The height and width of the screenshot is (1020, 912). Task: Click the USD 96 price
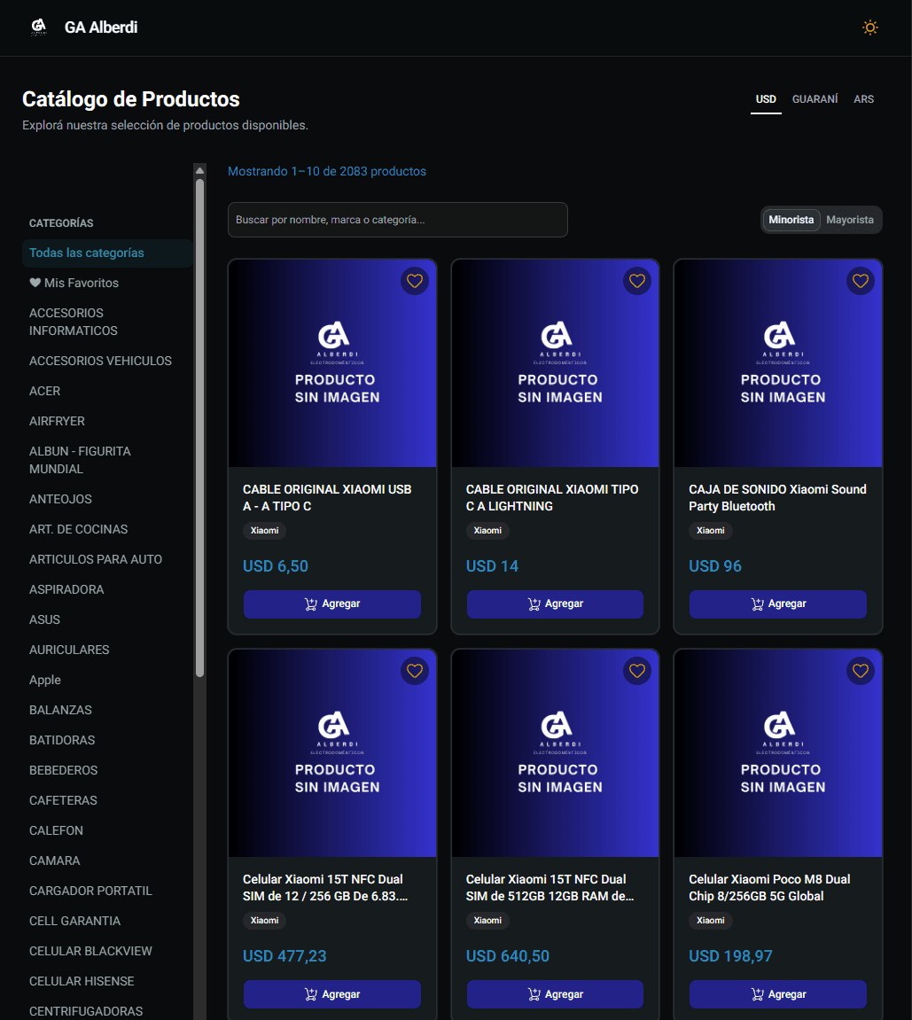pyautogui.click(x=715, y=566)
